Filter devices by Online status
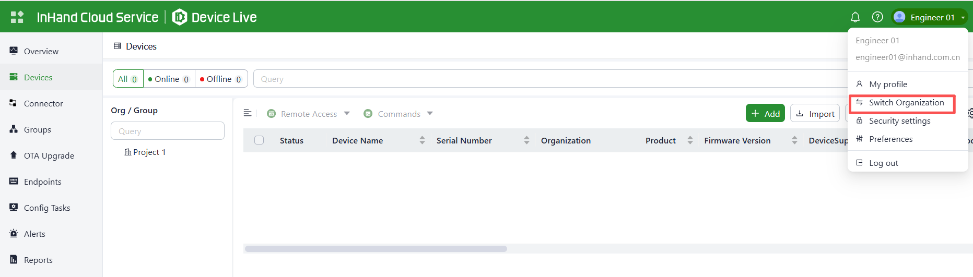The width and height of the screenshot is (973, 277). coord(169,79)
